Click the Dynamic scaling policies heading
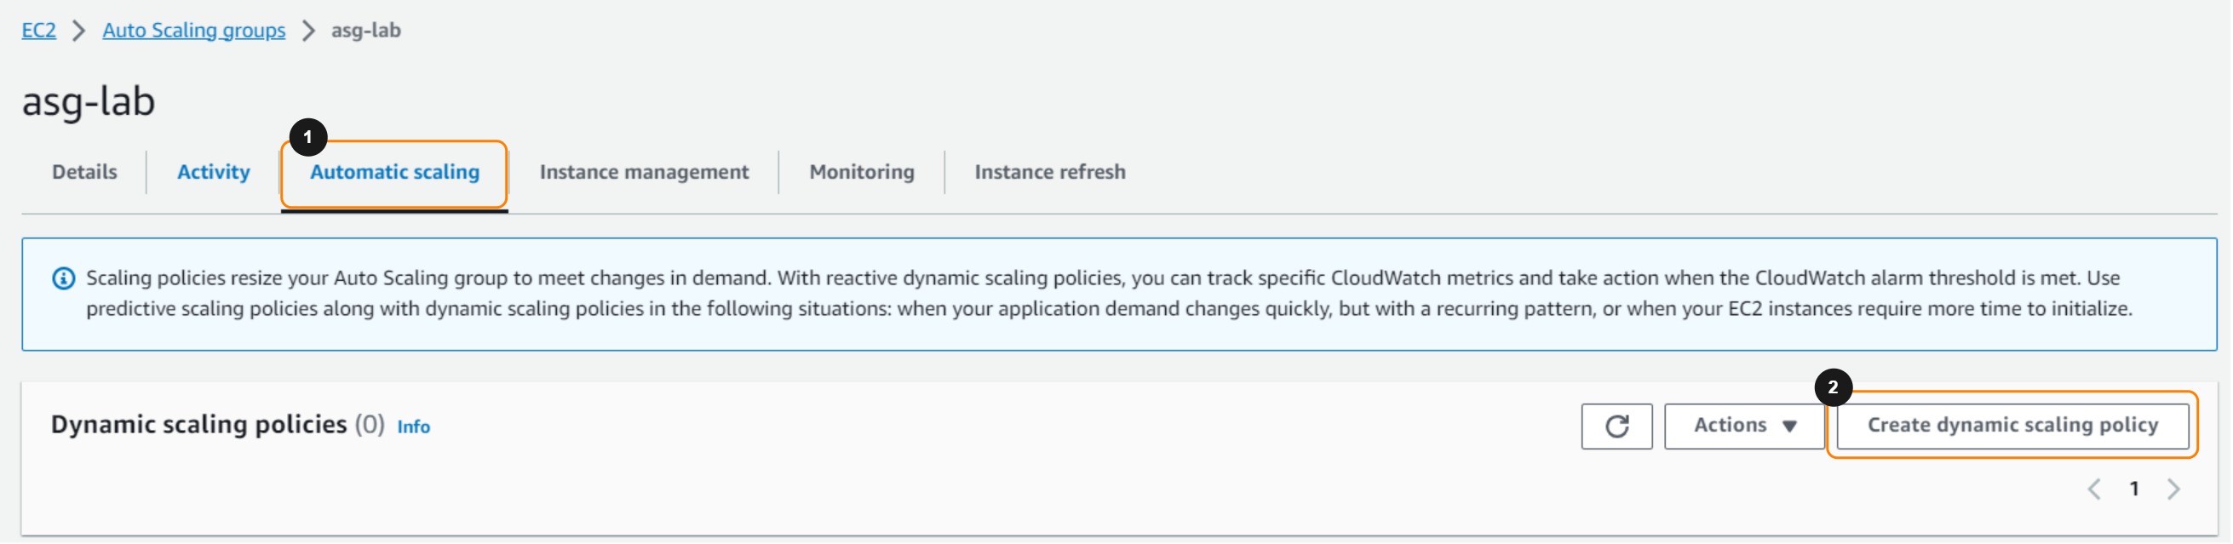 pyautogui.click(x=198, y=425)
